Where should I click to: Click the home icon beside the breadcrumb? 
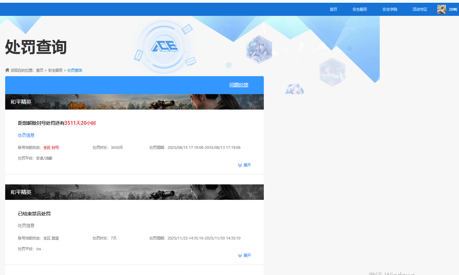coord(7,70)
